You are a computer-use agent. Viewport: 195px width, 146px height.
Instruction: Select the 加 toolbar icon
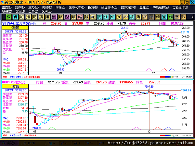click(x=22, y=17)
